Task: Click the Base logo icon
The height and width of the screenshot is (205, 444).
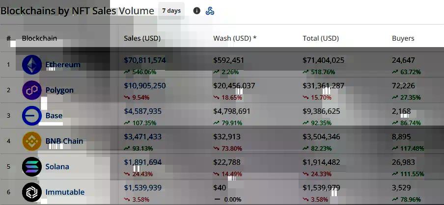Action: coord(32,116)
